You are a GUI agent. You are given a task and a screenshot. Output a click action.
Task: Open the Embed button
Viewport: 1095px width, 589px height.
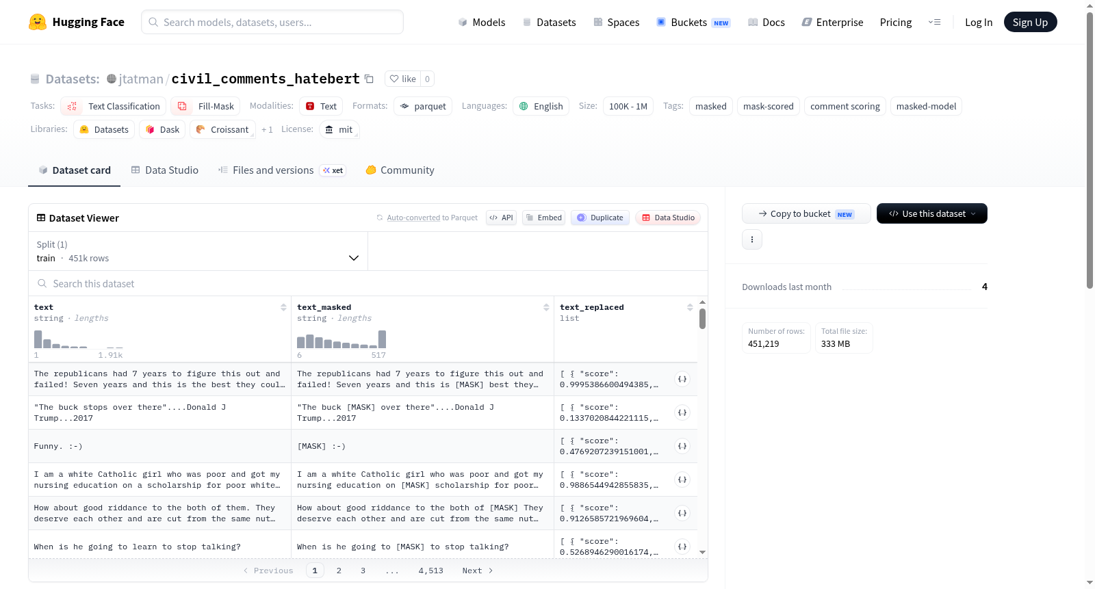[543, 218]
